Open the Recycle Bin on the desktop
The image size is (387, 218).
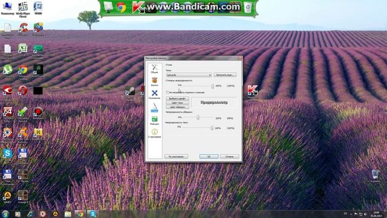point(375,176)
